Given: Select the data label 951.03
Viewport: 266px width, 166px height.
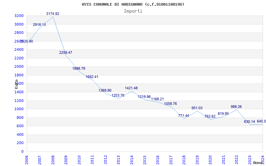Looking at the screenshot, I should click(x=197, y=108).
